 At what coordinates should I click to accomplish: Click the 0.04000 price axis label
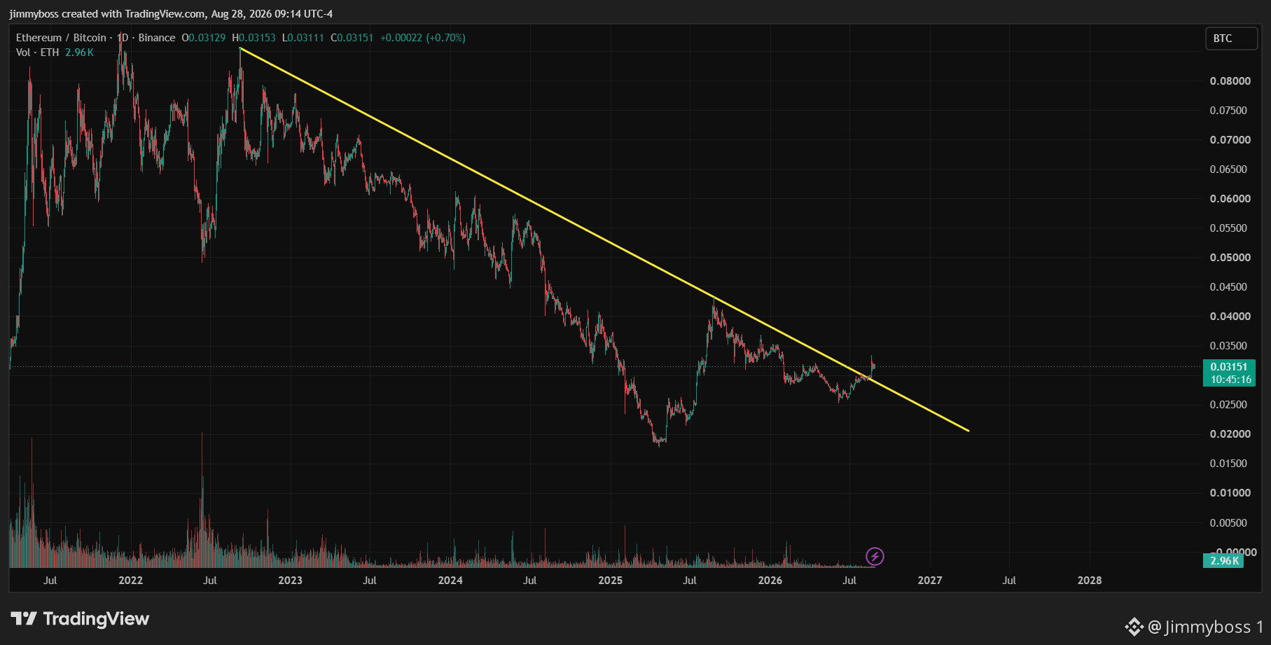(1230, 317)
